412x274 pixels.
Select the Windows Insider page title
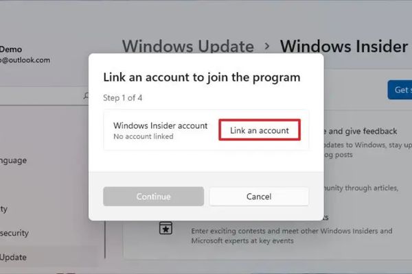[345, 47]
